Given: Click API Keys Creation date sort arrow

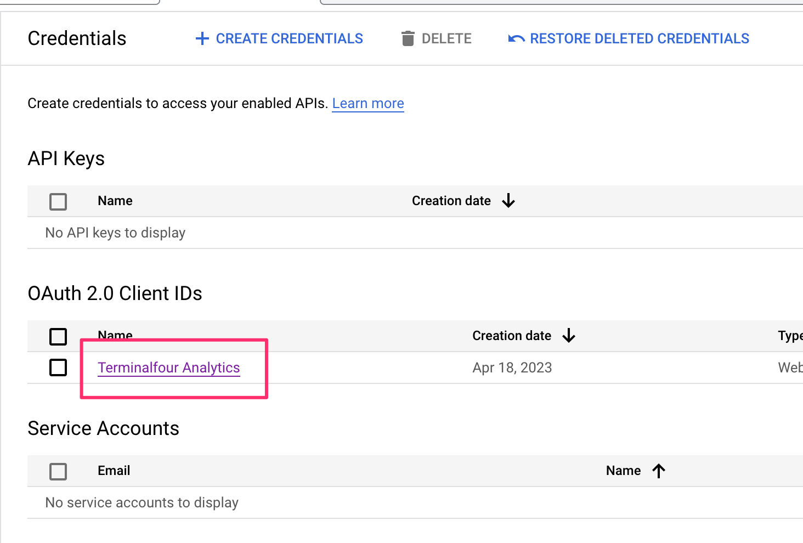Looking at the screenshot, I should point(508,201).
